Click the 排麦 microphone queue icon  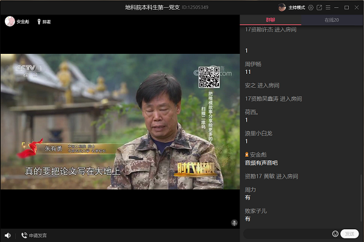43,21
